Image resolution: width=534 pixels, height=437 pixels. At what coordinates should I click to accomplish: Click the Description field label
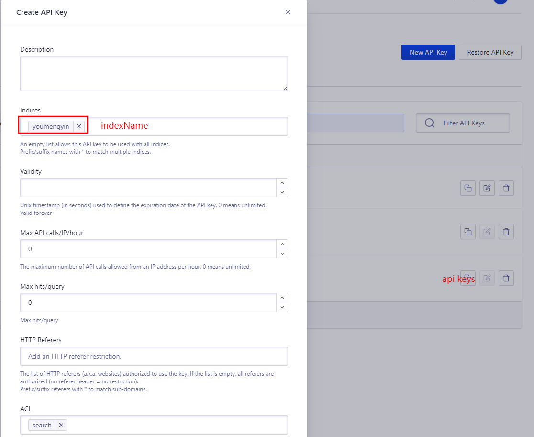point(37,49)
